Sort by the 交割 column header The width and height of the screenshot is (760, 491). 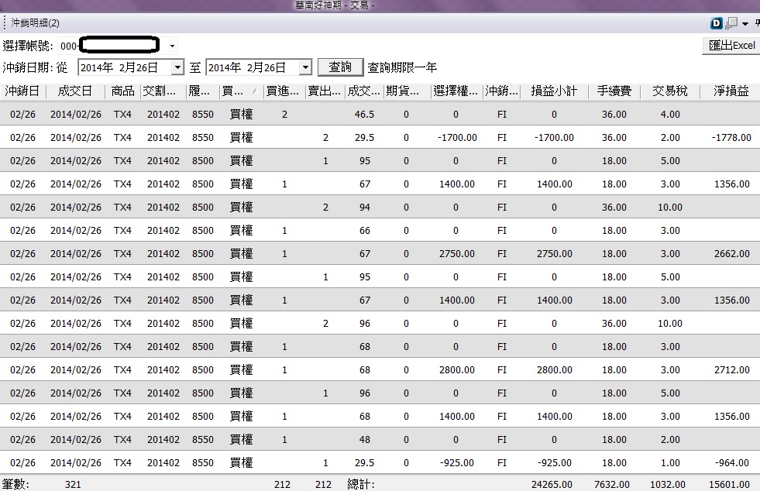163,91
